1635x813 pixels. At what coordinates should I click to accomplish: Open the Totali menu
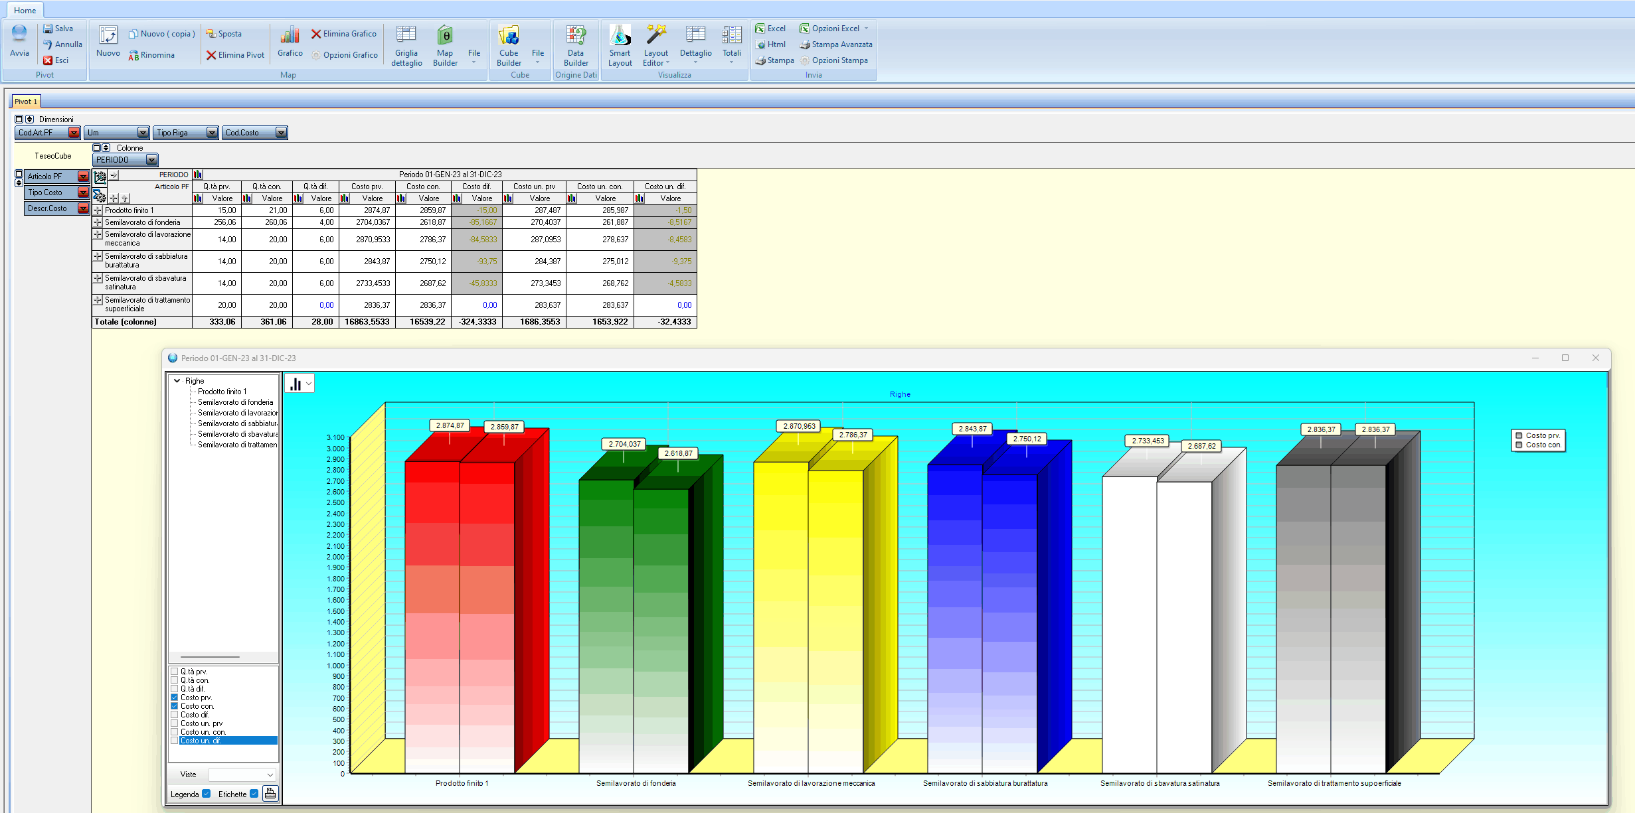point(732,45)
